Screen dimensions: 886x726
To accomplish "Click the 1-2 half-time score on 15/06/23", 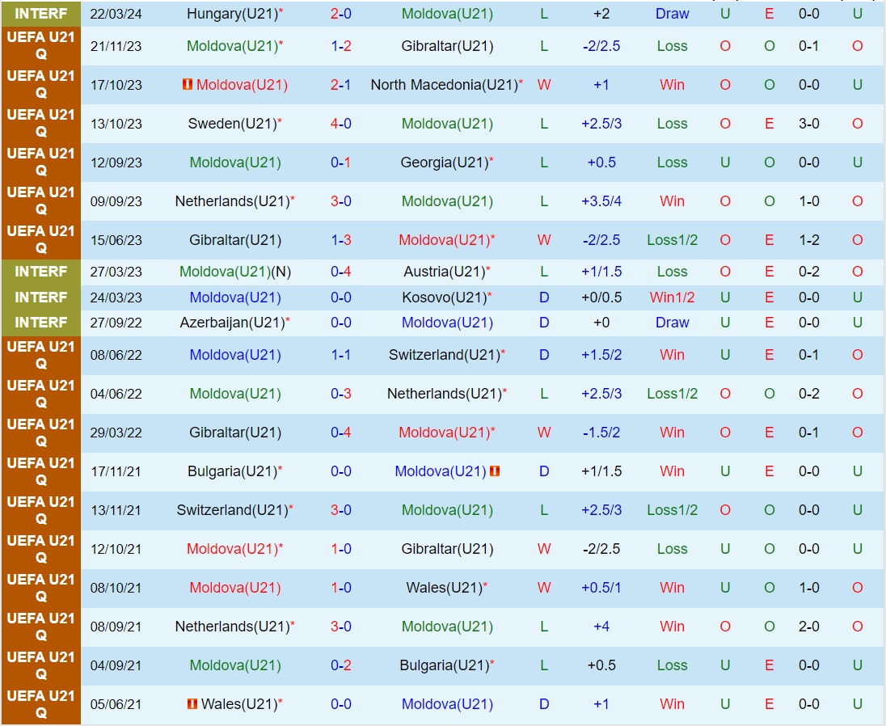I will (808, 240).
